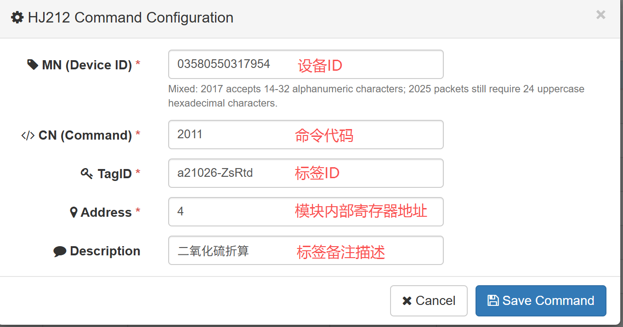Click the map pin icon beside Address
Image resolution: width=623 pixels, height=327 pixels.
coord(74,212)
